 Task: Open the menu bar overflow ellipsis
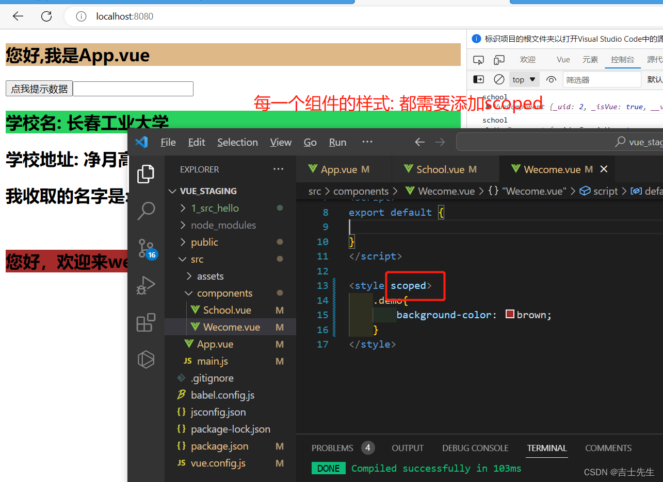pyautogui.click(x=367, y=142)
